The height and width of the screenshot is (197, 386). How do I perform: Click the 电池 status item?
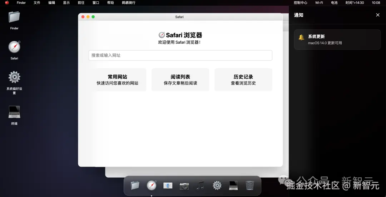point(334,3)
